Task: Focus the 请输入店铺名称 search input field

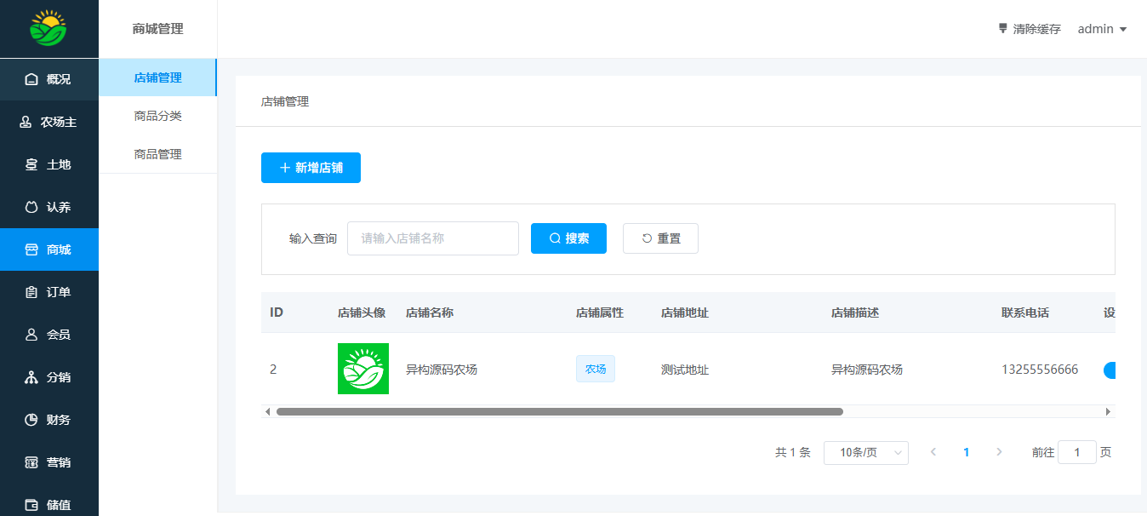Action: 432,238
